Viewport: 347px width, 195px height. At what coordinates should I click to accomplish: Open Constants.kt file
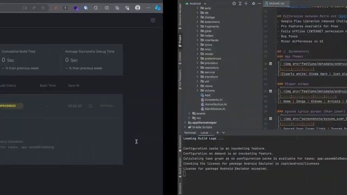click(211, 100)
